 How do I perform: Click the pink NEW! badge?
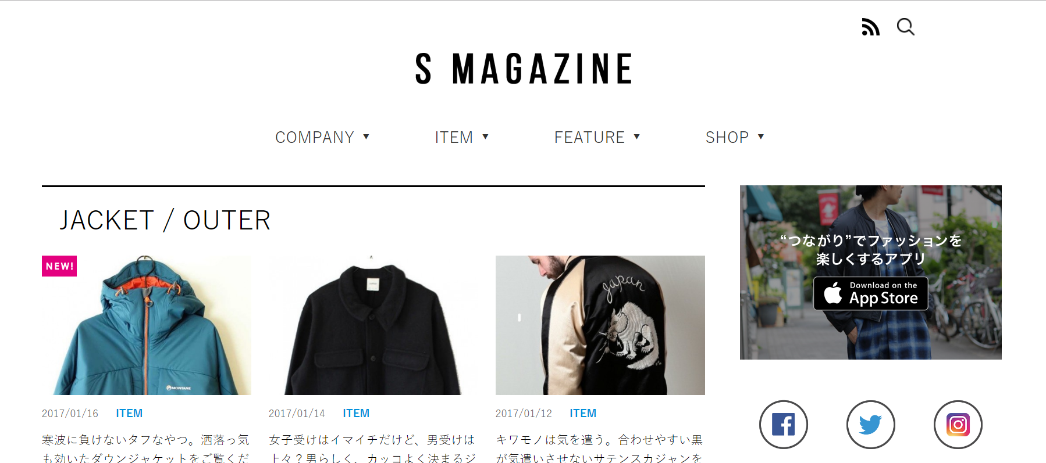59,266
